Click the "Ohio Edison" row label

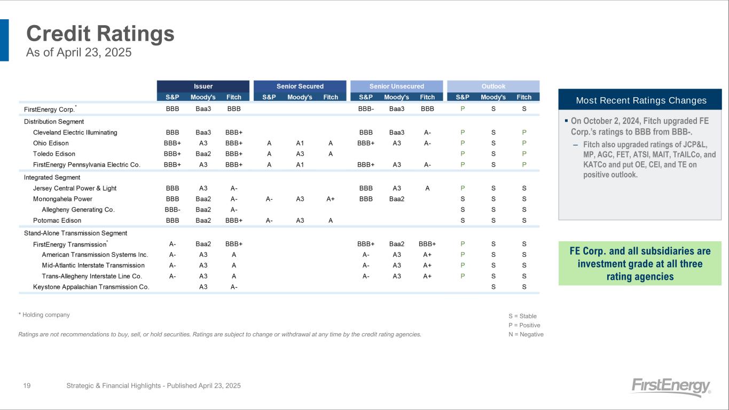(x=51, y=143)
